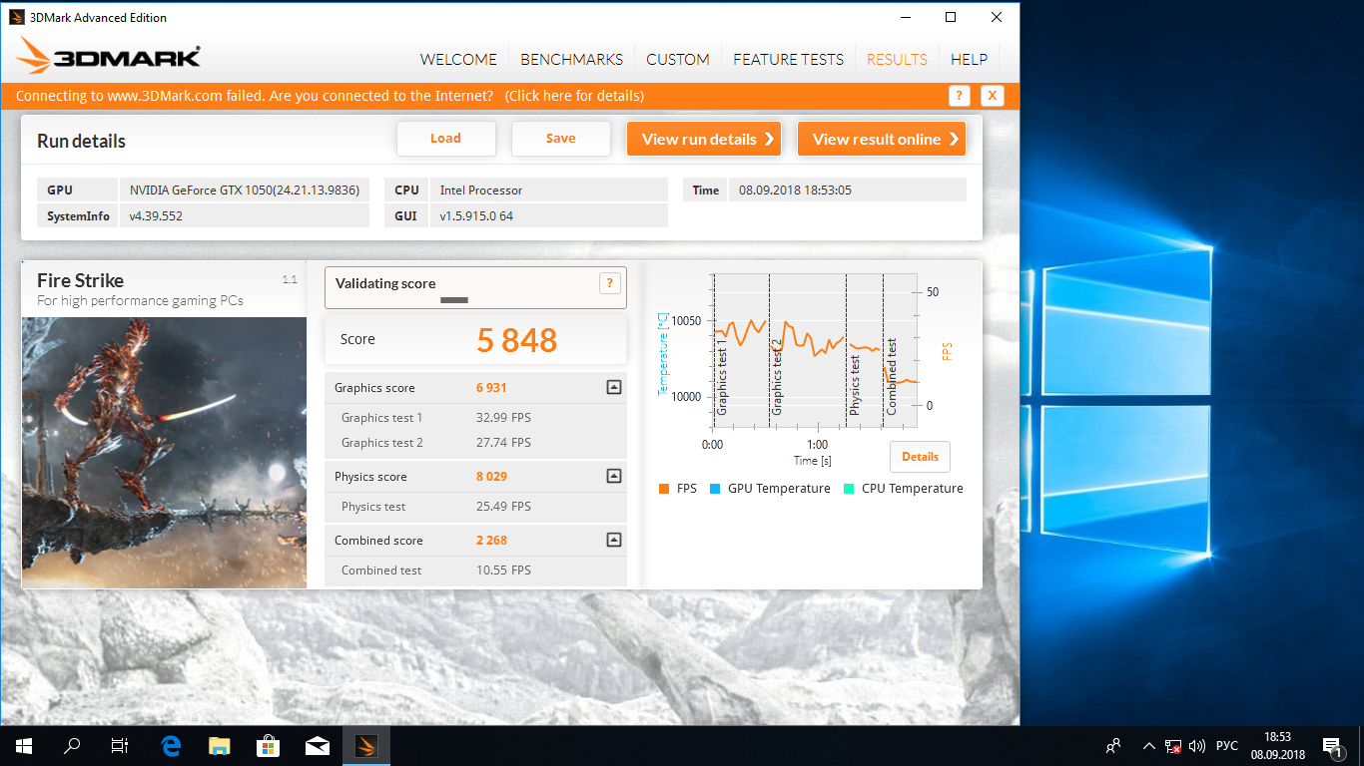The height and width of the screenshot is (766, 1364).
Task: Click the 3DMark logo
Action: coord(109,56)
